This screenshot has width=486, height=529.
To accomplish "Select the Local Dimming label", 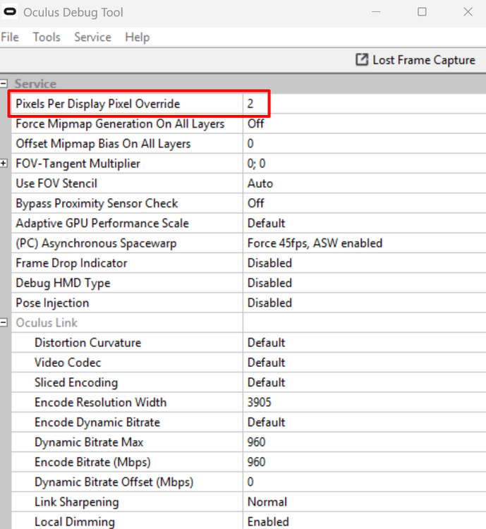I will [75, 521].
